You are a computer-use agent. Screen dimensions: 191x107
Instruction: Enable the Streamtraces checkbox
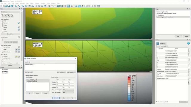point(3,52)
